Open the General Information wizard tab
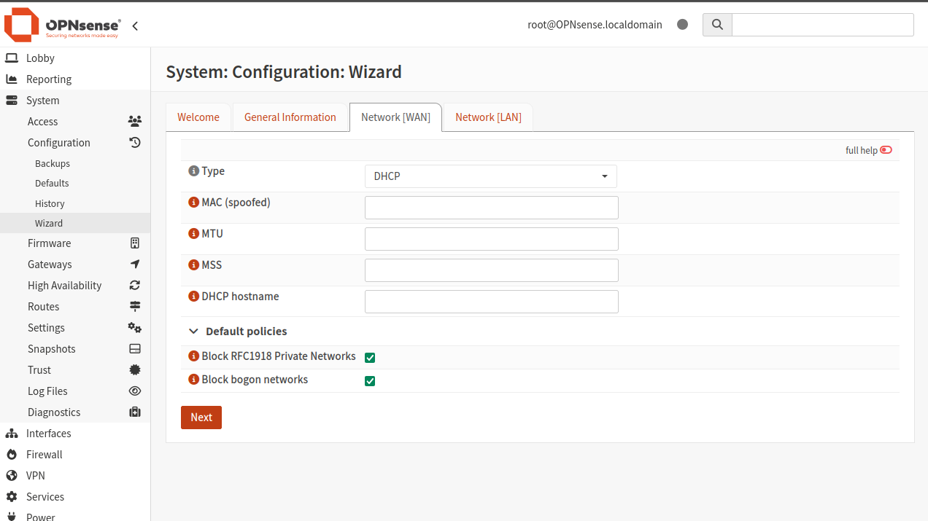This screenshot has height=521, width=928. (290, 117)
